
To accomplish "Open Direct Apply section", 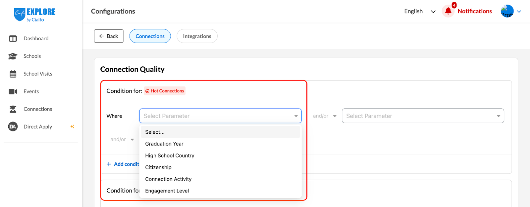I will click(x=38, y=127).
